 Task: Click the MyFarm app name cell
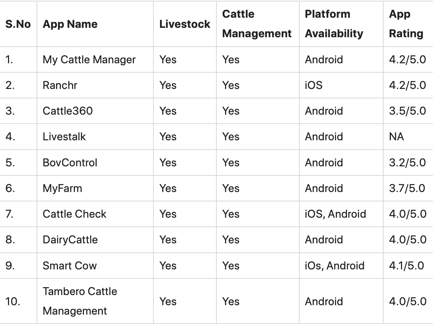[62, 188]
